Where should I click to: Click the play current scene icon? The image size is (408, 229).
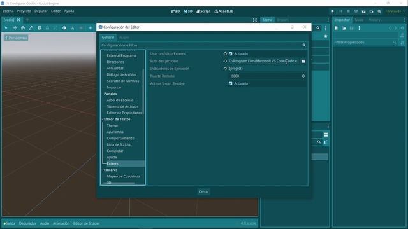tap(364, 11)
